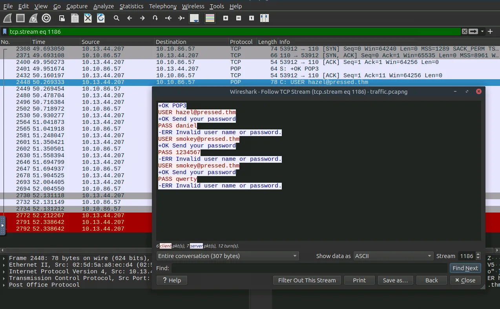Open the Entire conversation dropdown

228,256
